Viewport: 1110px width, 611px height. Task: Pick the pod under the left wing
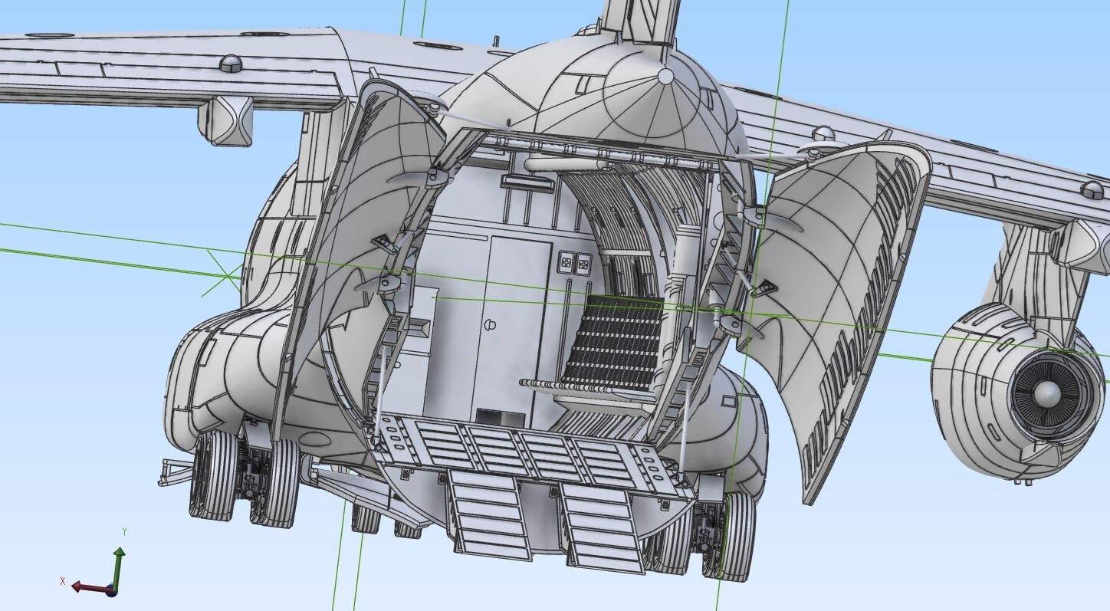click(225, 121)
